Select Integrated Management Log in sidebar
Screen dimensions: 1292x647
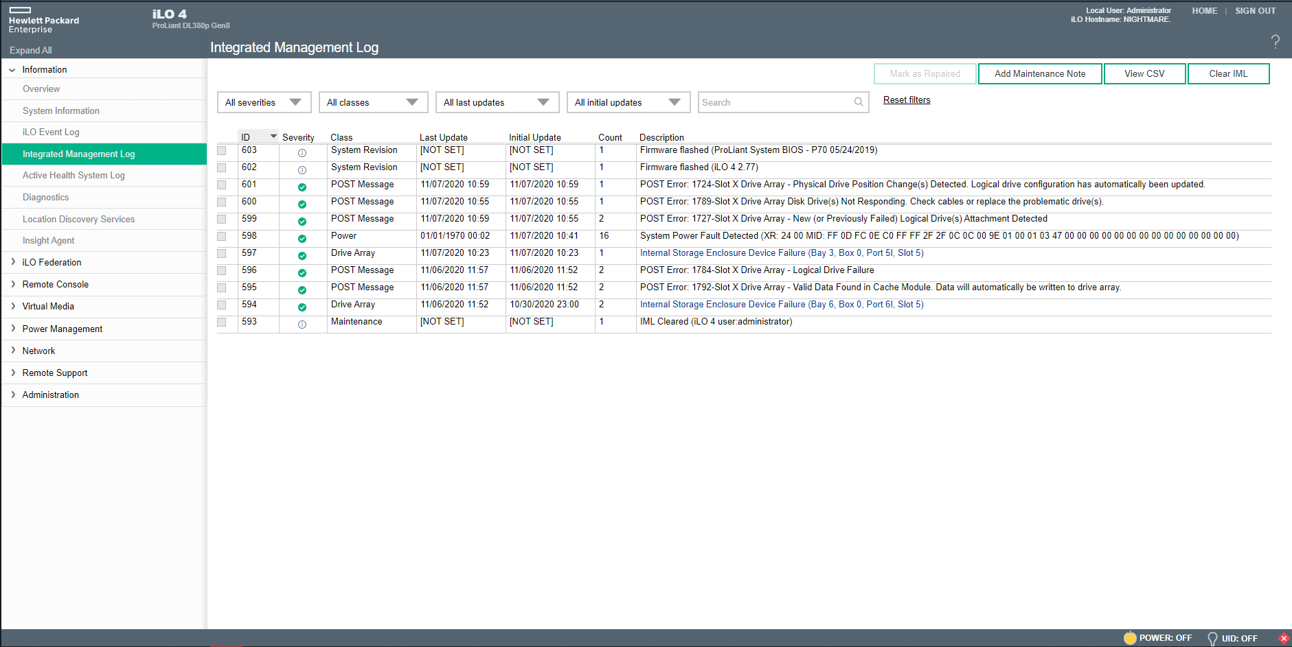click(104, 154)
